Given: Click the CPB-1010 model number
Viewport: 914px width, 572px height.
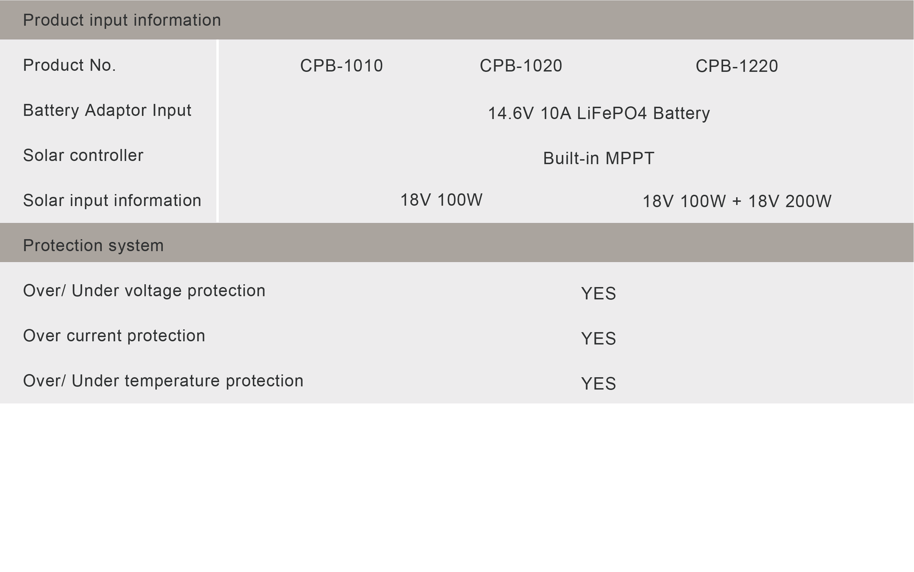Looking at the screenshot, I should coord(341,66).
